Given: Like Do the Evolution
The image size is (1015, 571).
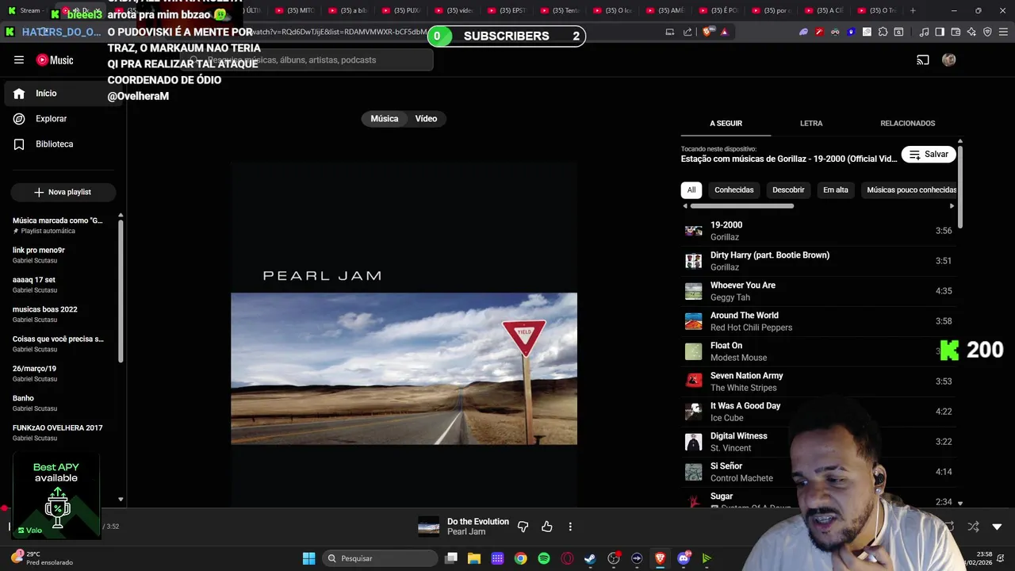Looking at the screenshot, I should 546,527.
